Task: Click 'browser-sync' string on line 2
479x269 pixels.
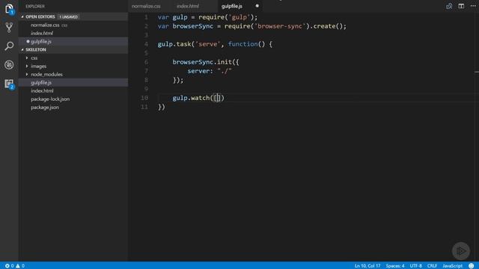Action: pyautogui.click(x=279, y=26)
